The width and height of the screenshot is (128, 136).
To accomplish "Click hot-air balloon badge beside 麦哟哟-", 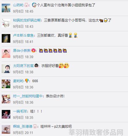I will (x=27, y=81).
